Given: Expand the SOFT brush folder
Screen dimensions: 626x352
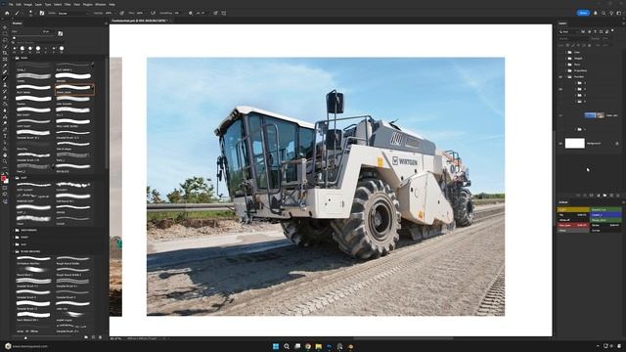Looking at the screenshot, I should (x=18, y=178).
